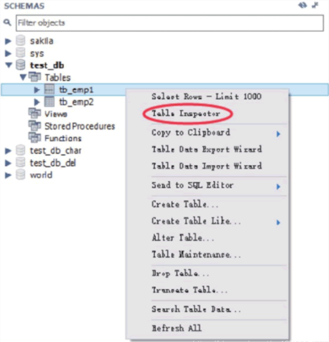The image size is (329, 342).
Task: Click the Create Table Like submenu arrow
Action: [278, 222]
